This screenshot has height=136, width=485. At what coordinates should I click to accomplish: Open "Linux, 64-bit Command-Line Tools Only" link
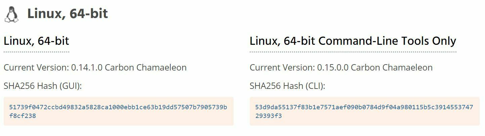pyautogui.click(x=353, y=41)
